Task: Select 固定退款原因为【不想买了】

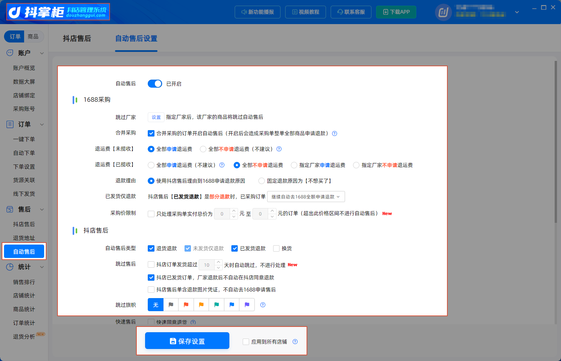Action: click(x=261, y=181)
